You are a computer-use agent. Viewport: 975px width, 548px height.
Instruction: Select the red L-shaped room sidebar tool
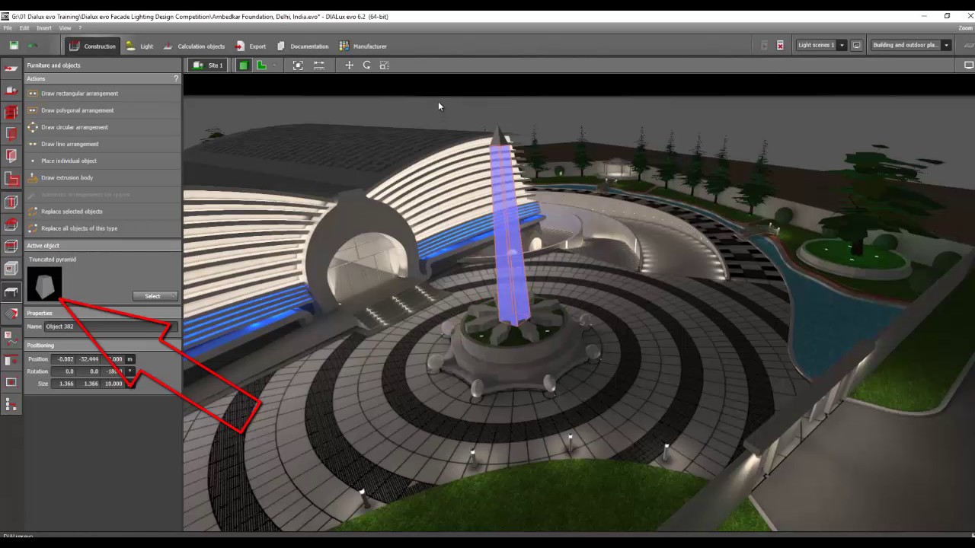11,180
